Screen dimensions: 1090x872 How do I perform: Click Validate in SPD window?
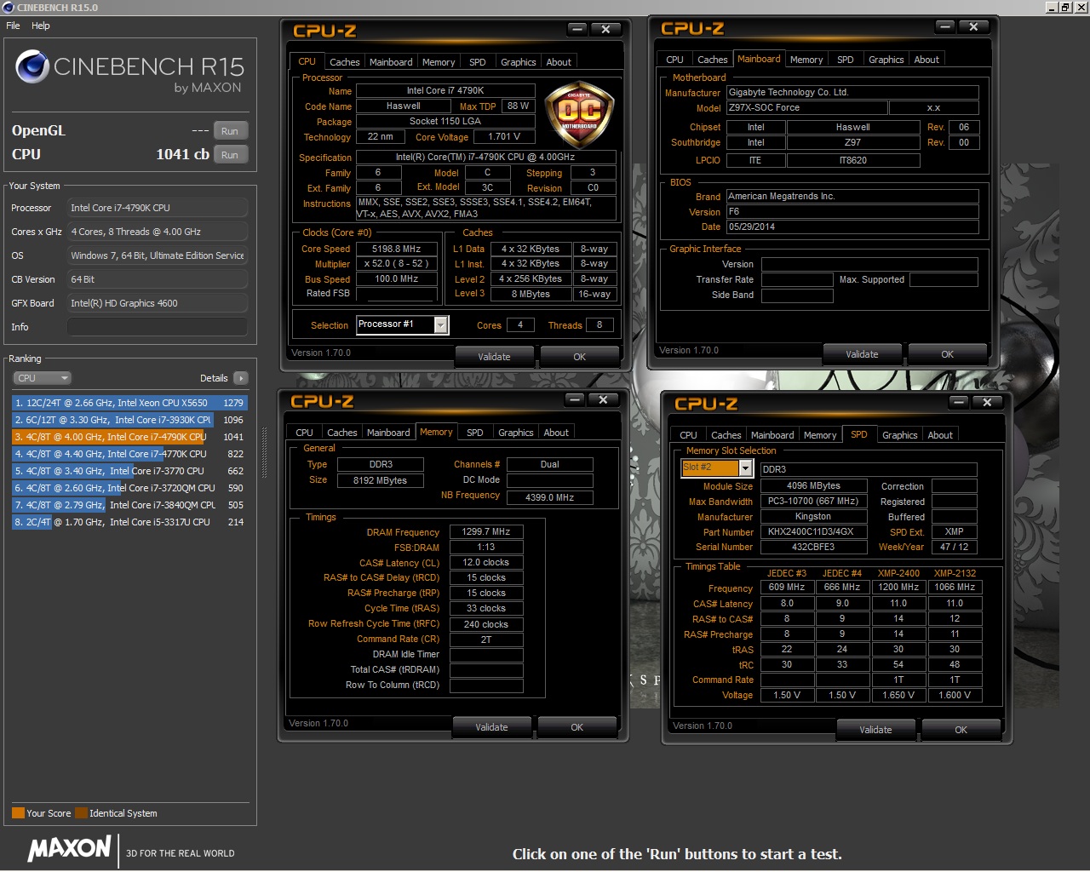click(x=875, y=730)
